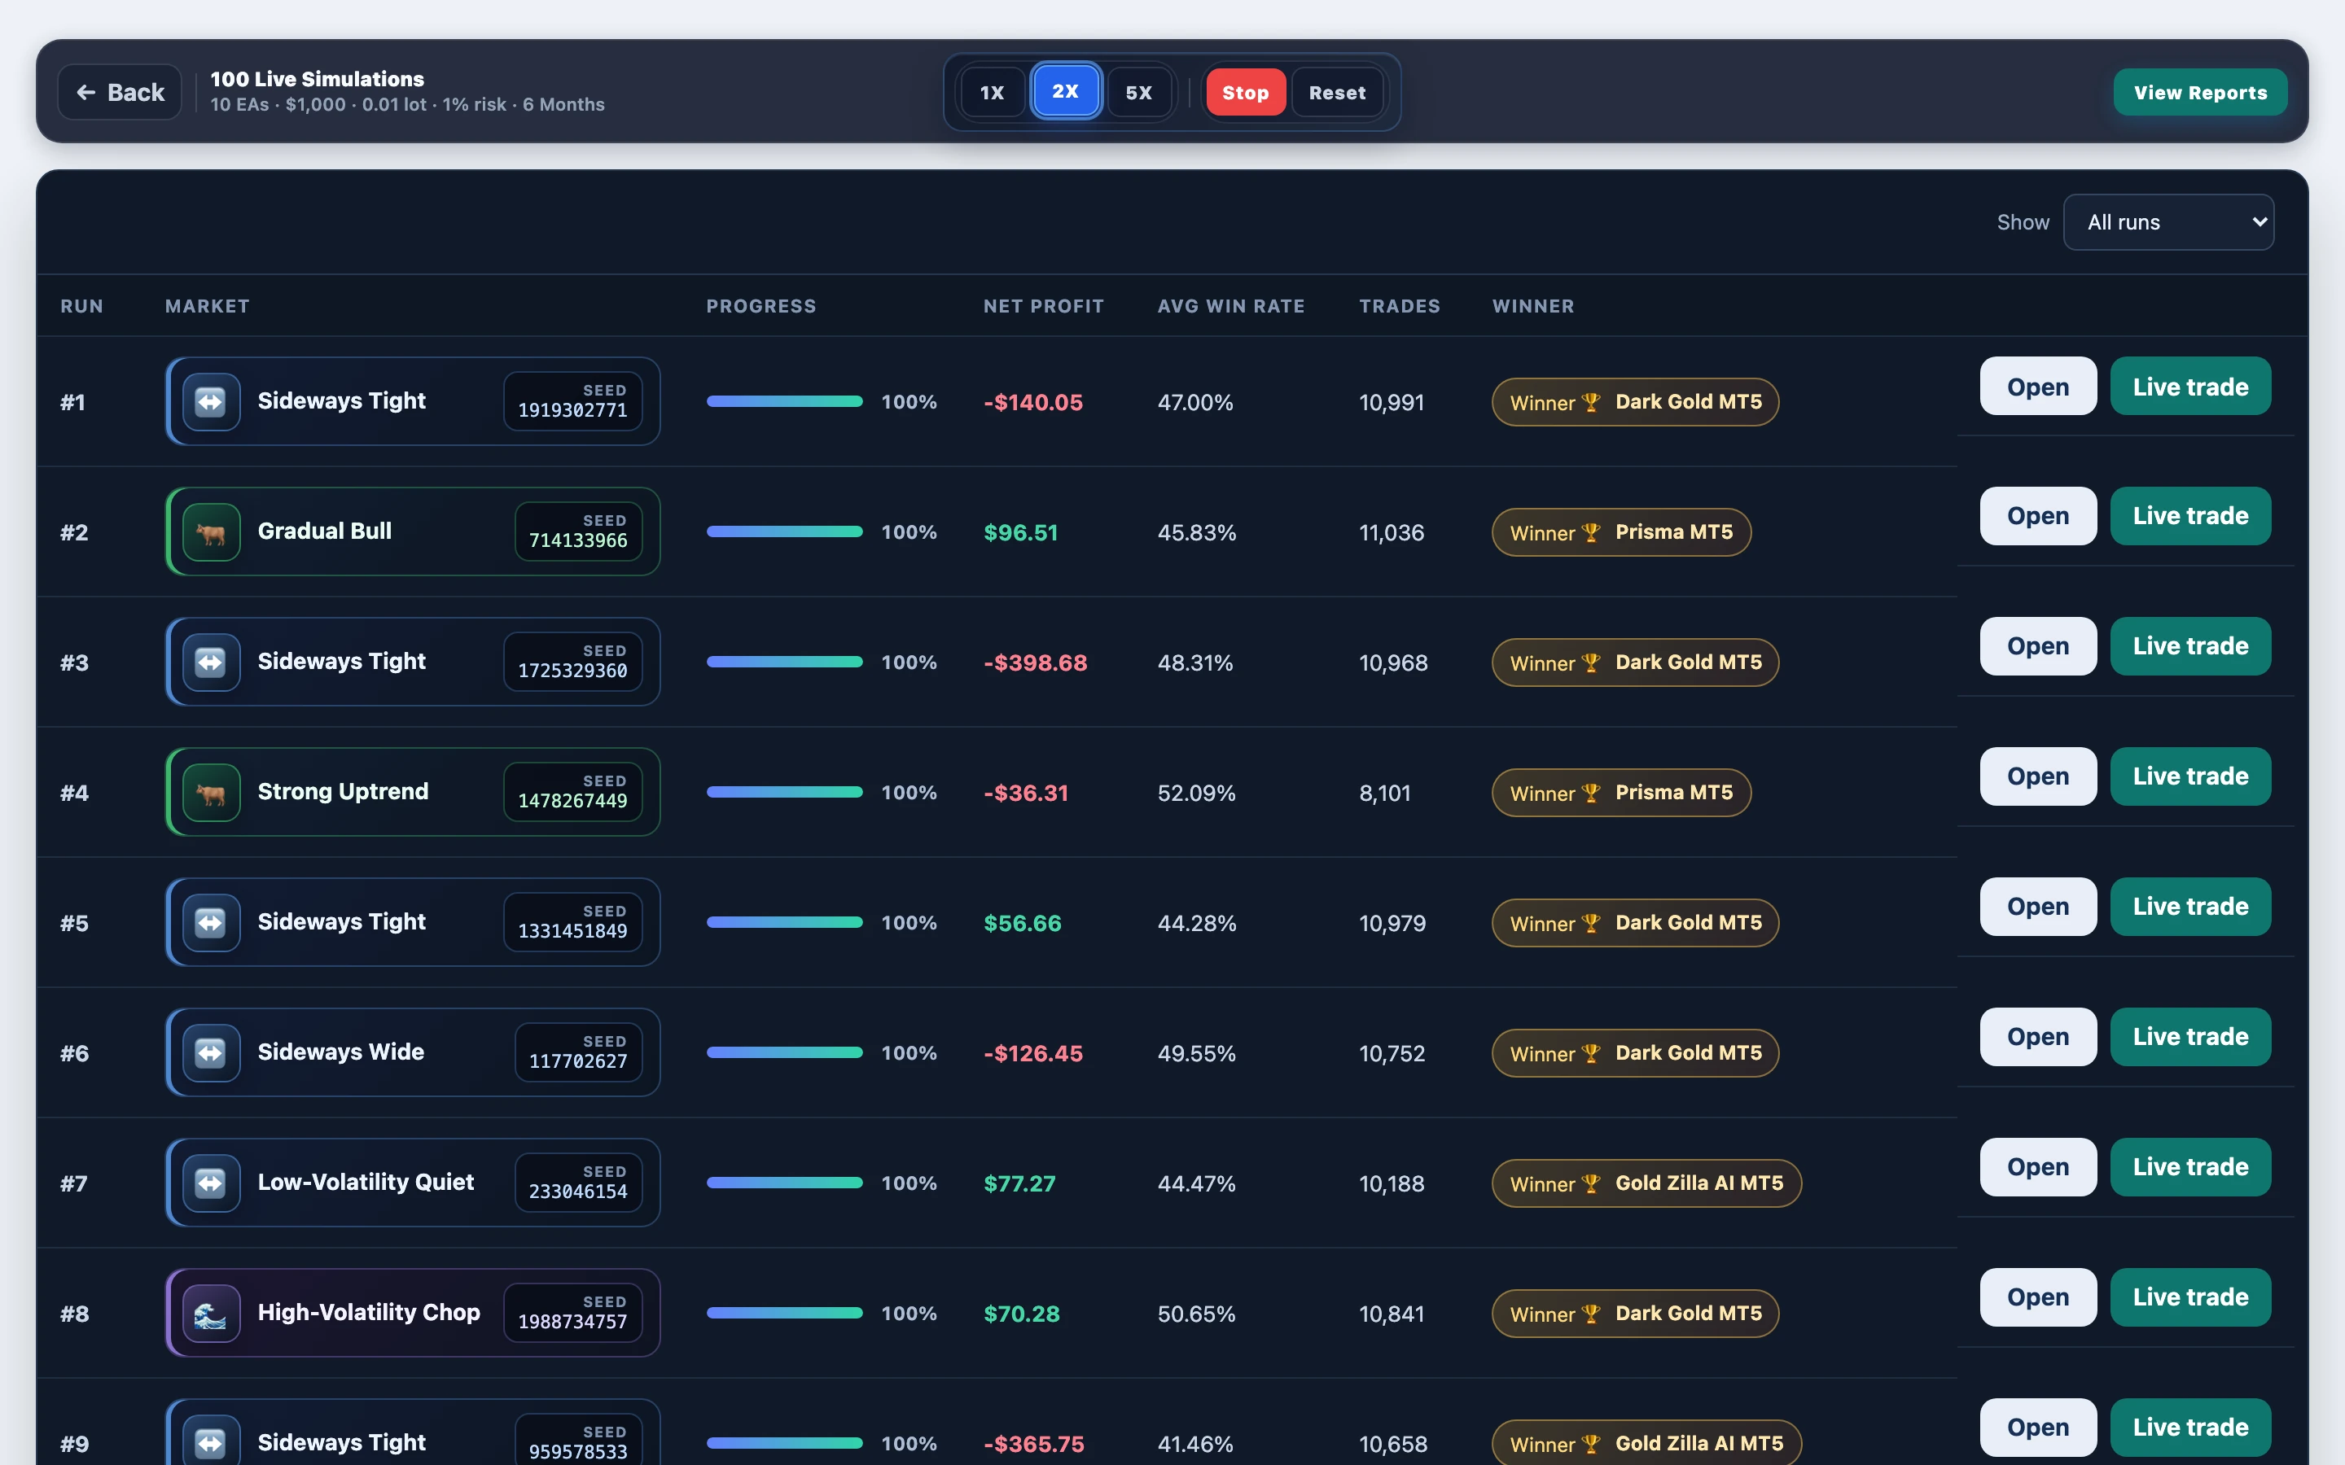Open the Strong Uptrend run #4
Image resolution: width=2345 pixels, height=1465 pixels.
coord(2038,776)
